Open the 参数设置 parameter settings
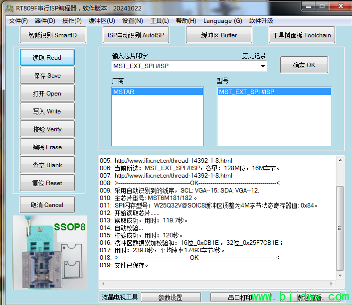This screenshot has width=352, height=305. pyautogui.click(x=170, y=298)
